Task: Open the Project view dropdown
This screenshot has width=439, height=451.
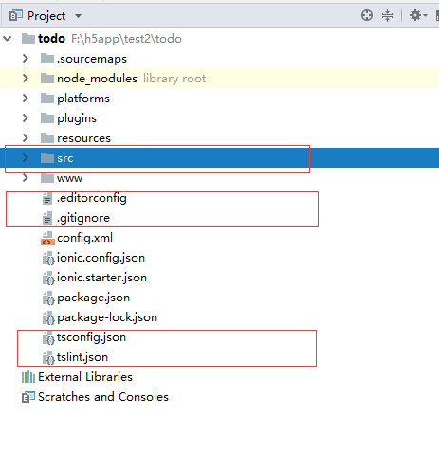Action: [78, 16]
